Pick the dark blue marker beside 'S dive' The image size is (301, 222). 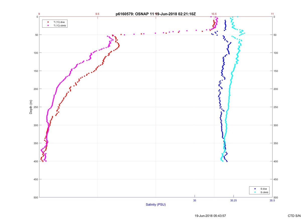tap(255, 189)
